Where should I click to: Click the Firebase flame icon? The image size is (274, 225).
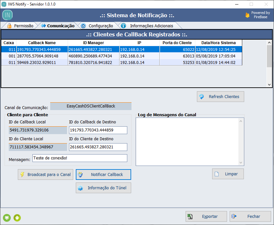247,15
